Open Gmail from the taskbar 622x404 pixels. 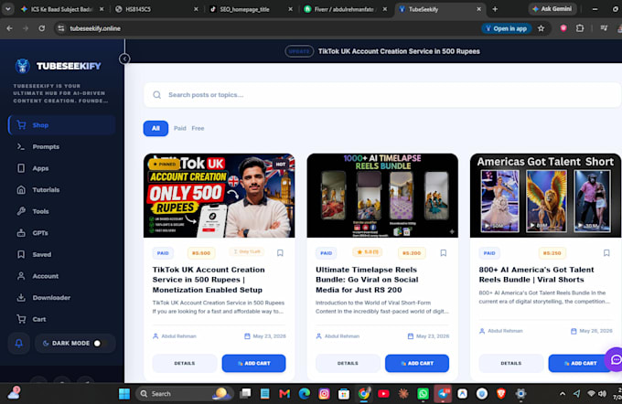(x=284, y=394)
